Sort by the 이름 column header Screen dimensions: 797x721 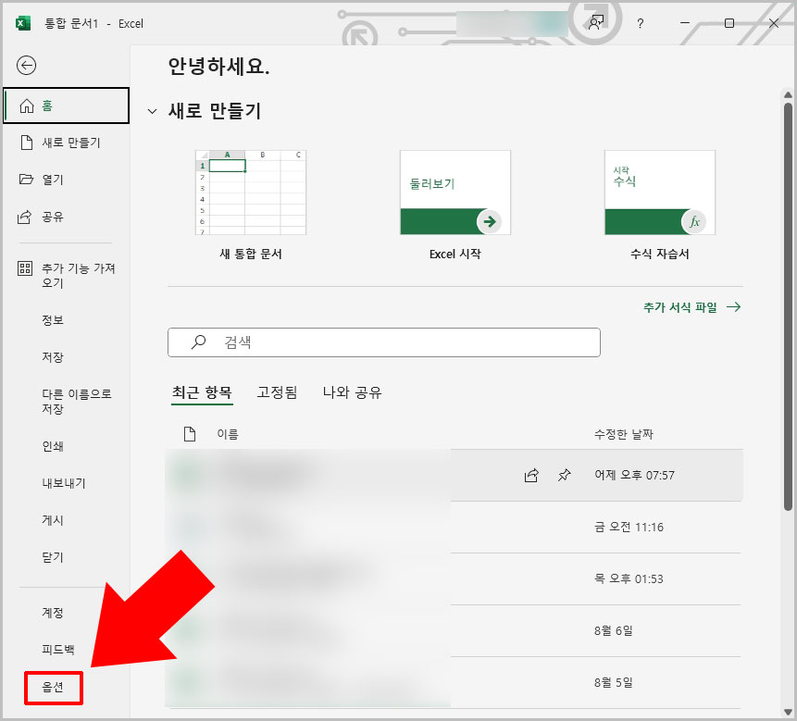[228, 434]
